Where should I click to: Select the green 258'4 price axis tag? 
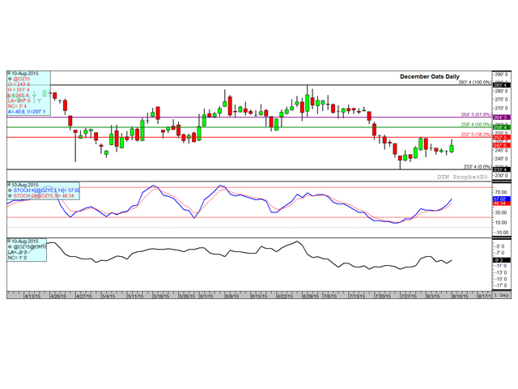coord(502,127)
